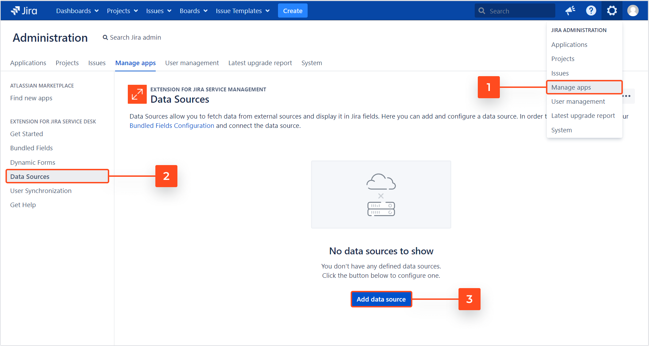Click the Search Jira admin magnifier icon
649x346 pixels.
105,38
